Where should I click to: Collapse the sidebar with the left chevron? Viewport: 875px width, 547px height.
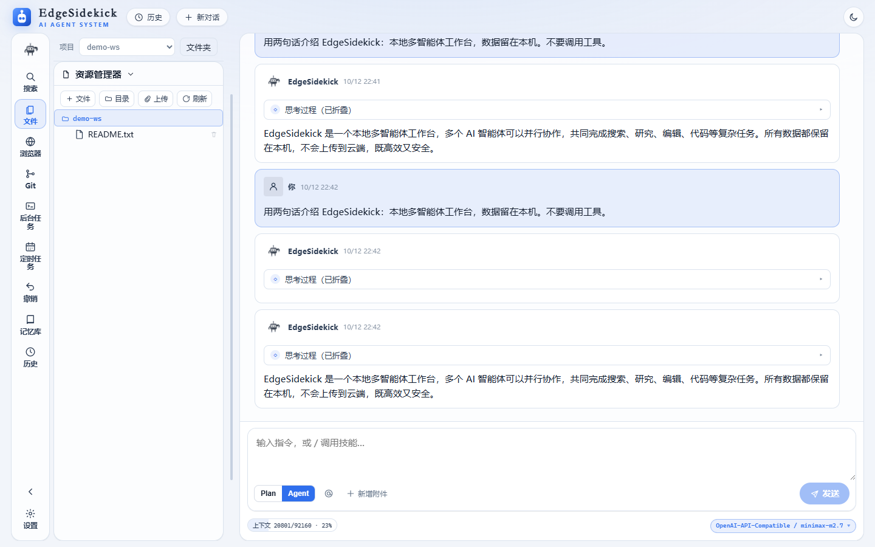pos(30,492)
